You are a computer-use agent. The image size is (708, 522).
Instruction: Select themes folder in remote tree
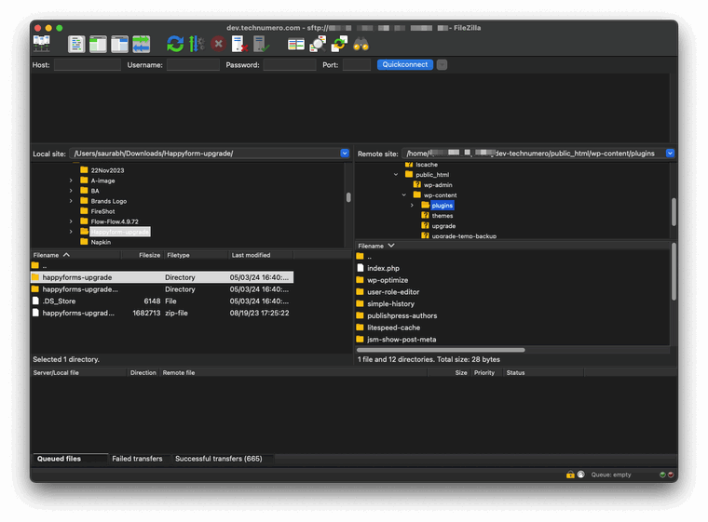point(442,216)
